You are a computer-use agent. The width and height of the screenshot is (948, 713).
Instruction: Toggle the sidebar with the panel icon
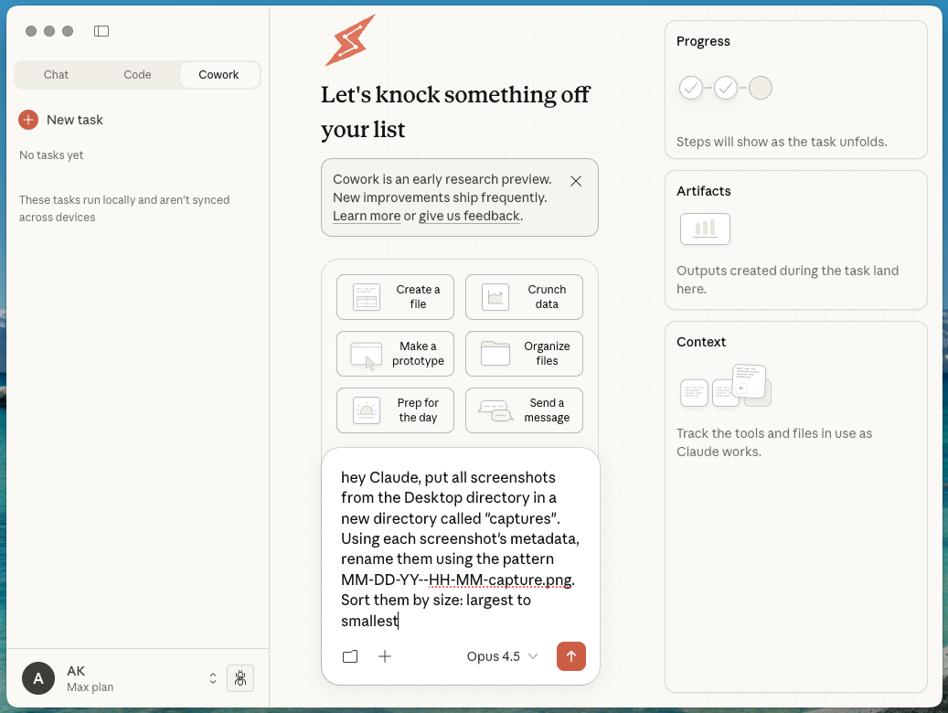(x=101, y=30)
